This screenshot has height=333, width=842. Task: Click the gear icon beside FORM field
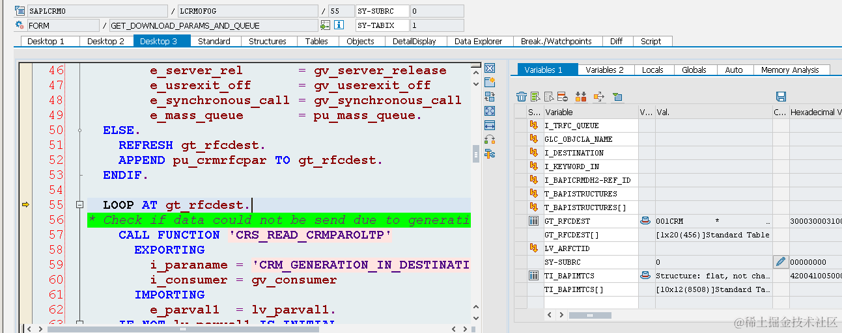click(x=20, y=25)
